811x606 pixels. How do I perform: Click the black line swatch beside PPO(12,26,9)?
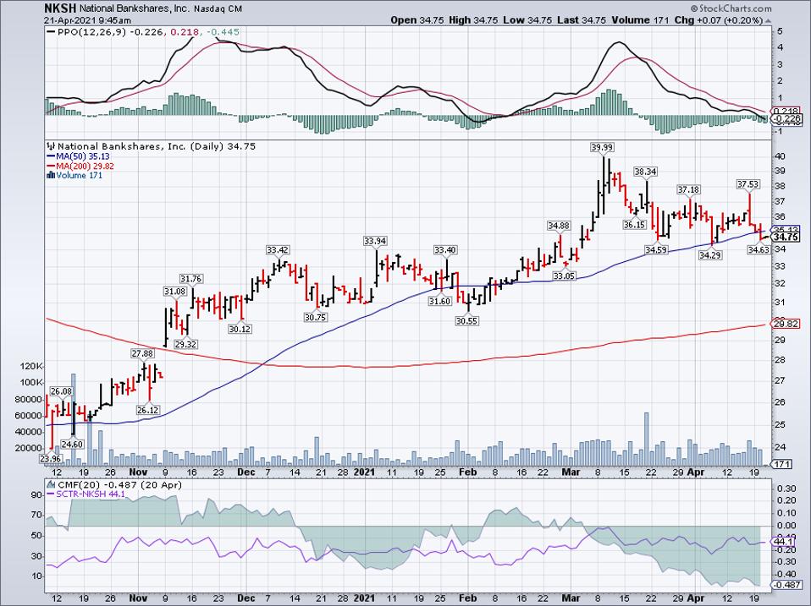pos(51,32)
